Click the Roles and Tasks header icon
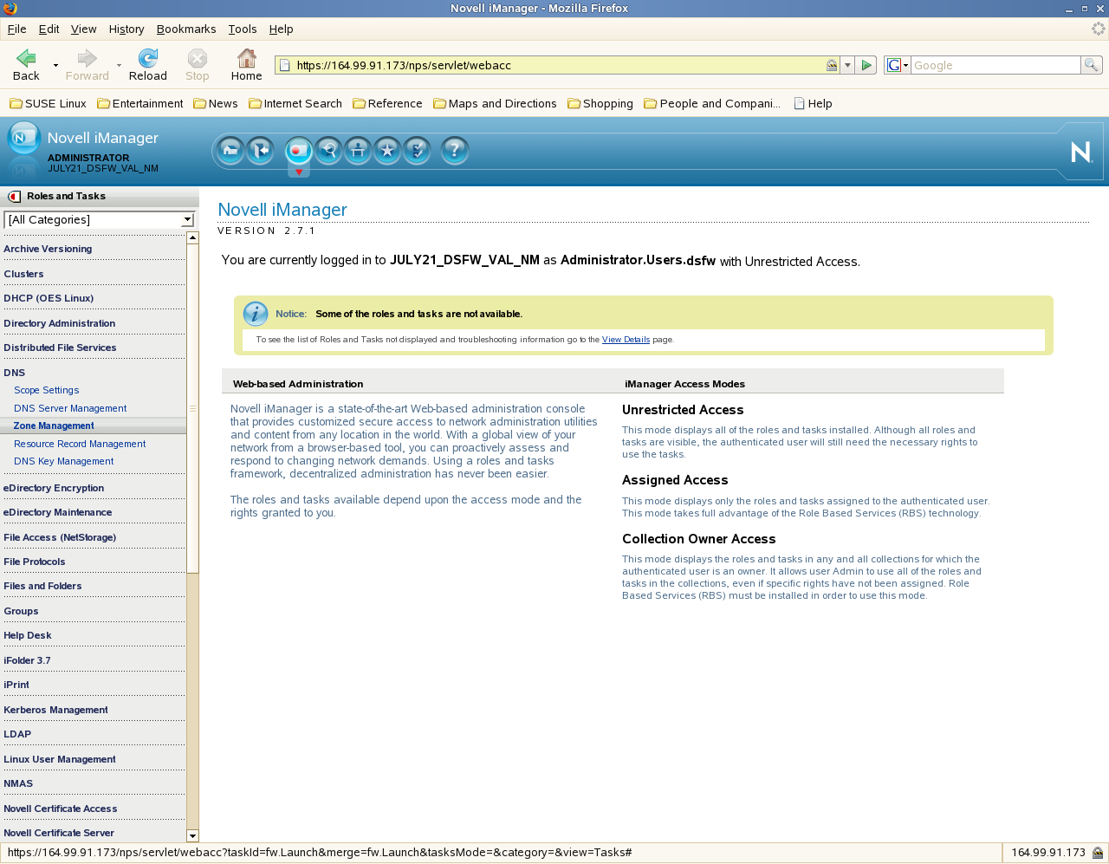 point(14,196)
